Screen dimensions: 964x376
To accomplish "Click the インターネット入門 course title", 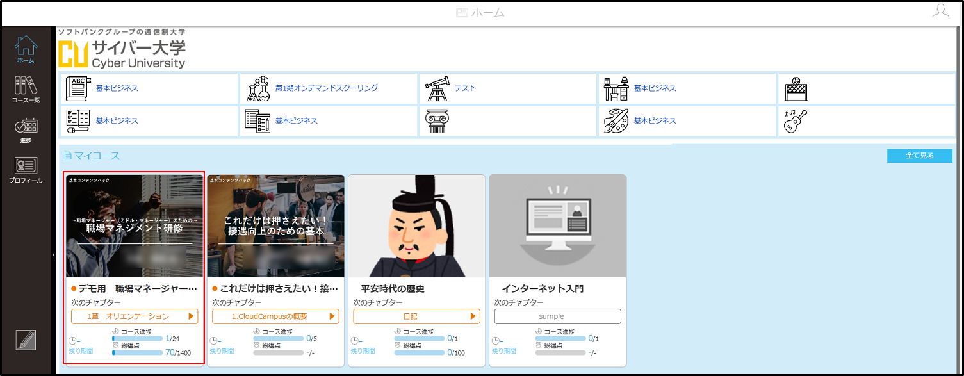I will [x=543, y=289].
